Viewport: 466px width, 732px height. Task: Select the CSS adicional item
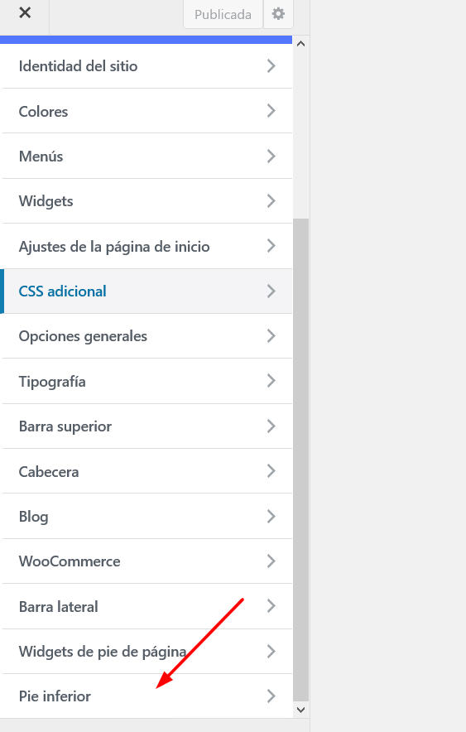(147, 291)
